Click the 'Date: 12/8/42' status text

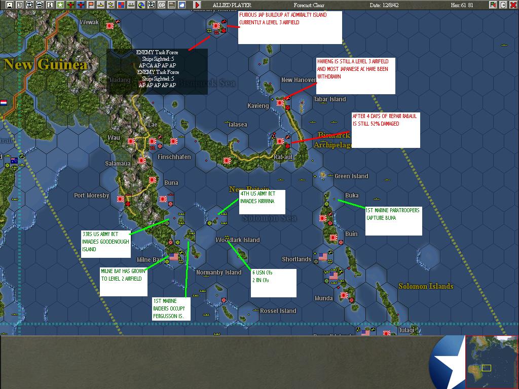(x=384, y=5)
